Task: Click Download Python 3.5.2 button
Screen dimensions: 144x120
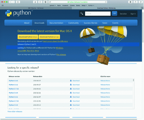Action: tap(28, 37)
